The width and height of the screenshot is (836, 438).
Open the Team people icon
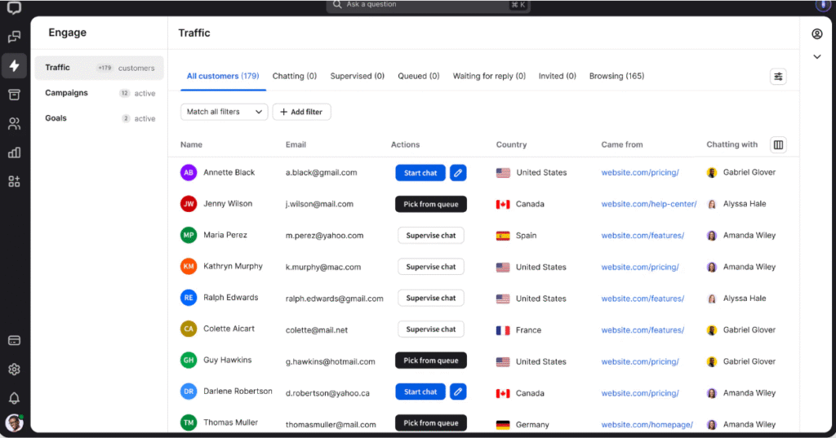(14, 124)
